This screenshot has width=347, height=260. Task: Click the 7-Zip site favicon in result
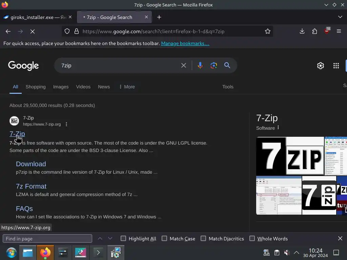[x=14, y=121]
